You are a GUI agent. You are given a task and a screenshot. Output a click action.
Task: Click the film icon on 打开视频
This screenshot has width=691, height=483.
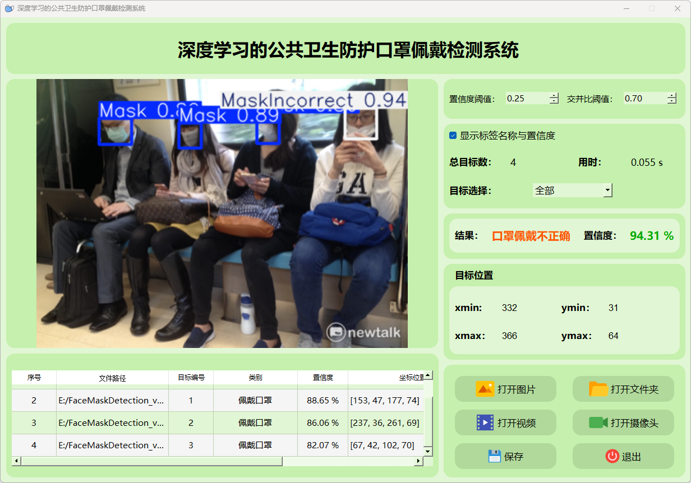[x=485, y=422]
